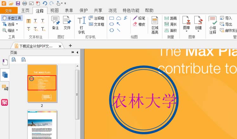237x139 pixels.
Task: Attach a File (文件) pin annotation
Action: tap(67, 23)
